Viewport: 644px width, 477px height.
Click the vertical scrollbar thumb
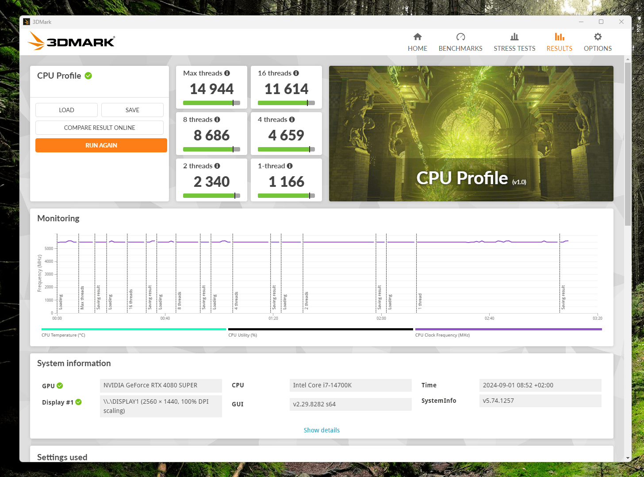(x=628, y=144)
